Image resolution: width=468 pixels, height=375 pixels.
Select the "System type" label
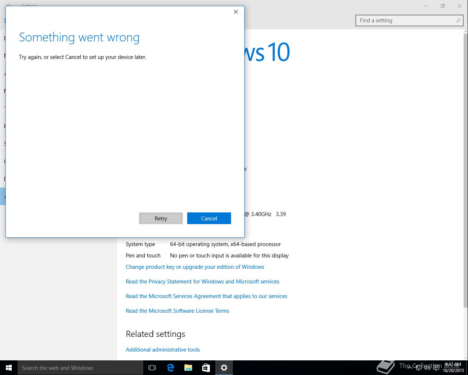(x=140, y=244)
